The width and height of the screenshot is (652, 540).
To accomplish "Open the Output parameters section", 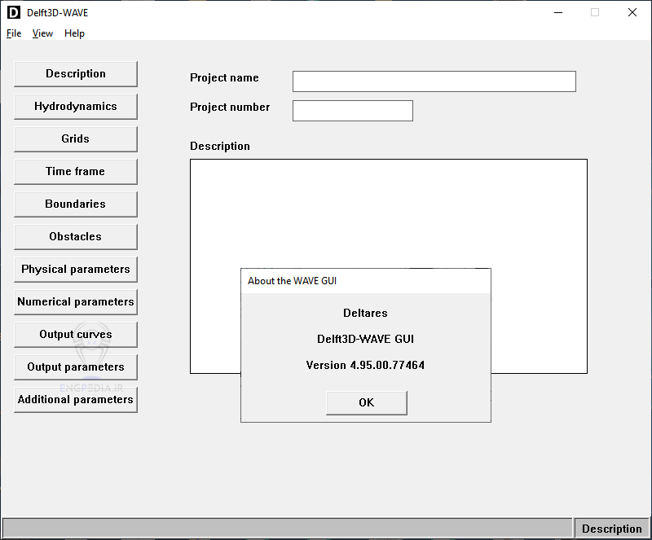I will (76, 367).
